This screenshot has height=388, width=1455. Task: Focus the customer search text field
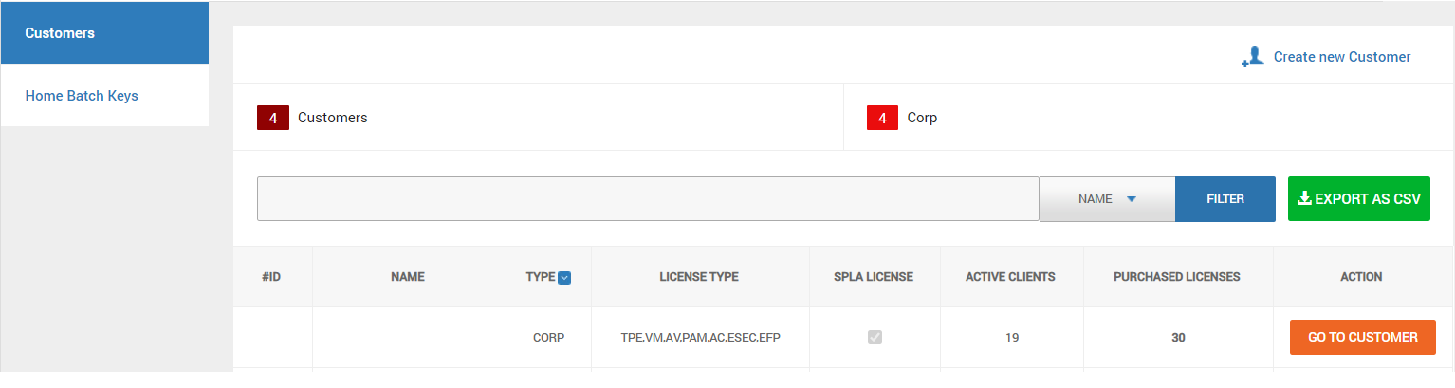pos(648,199)
